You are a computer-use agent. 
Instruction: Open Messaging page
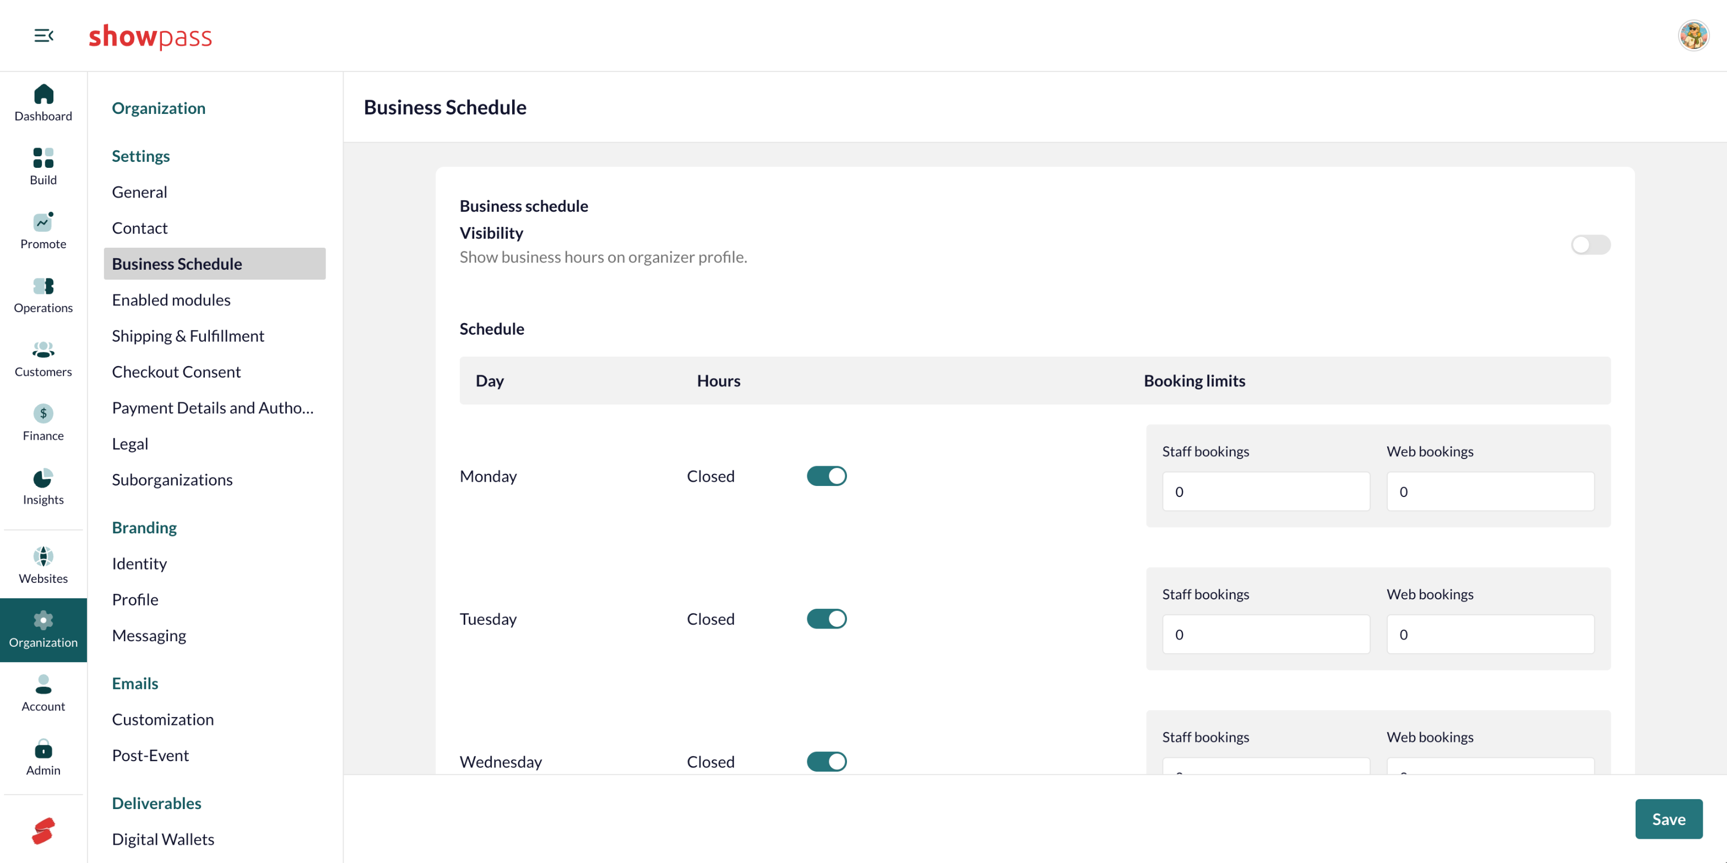point(215,636)
